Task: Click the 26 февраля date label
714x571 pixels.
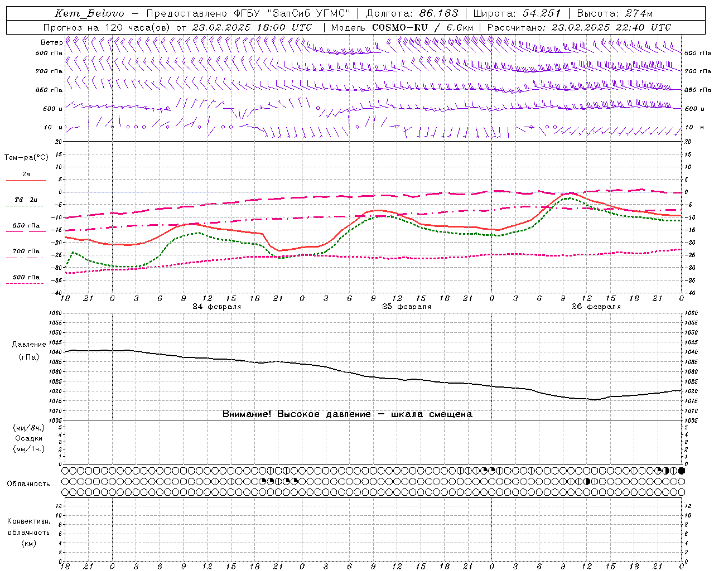Action: (596, 307)
